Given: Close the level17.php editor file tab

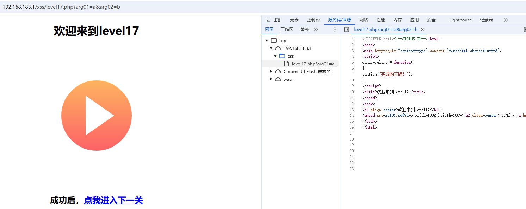Looking at the screenshot, I should tap(422, 30).
